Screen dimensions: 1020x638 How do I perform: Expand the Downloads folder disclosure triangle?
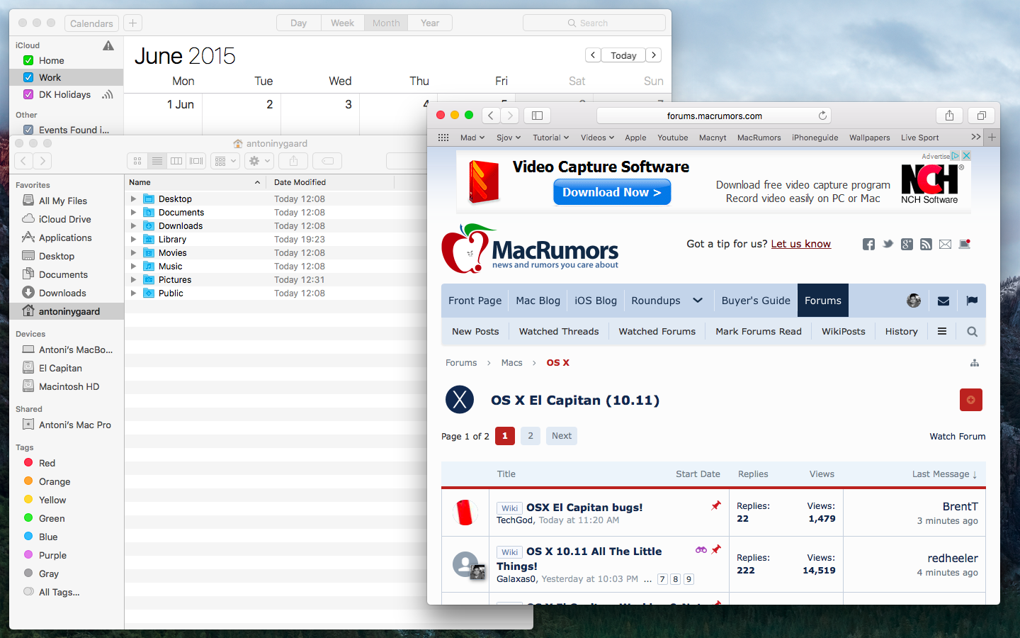(x=133, y=226)
